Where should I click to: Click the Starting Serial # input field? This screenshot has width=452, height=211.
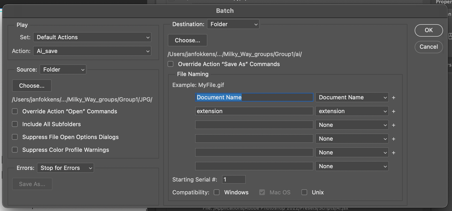tap(233, 179)
